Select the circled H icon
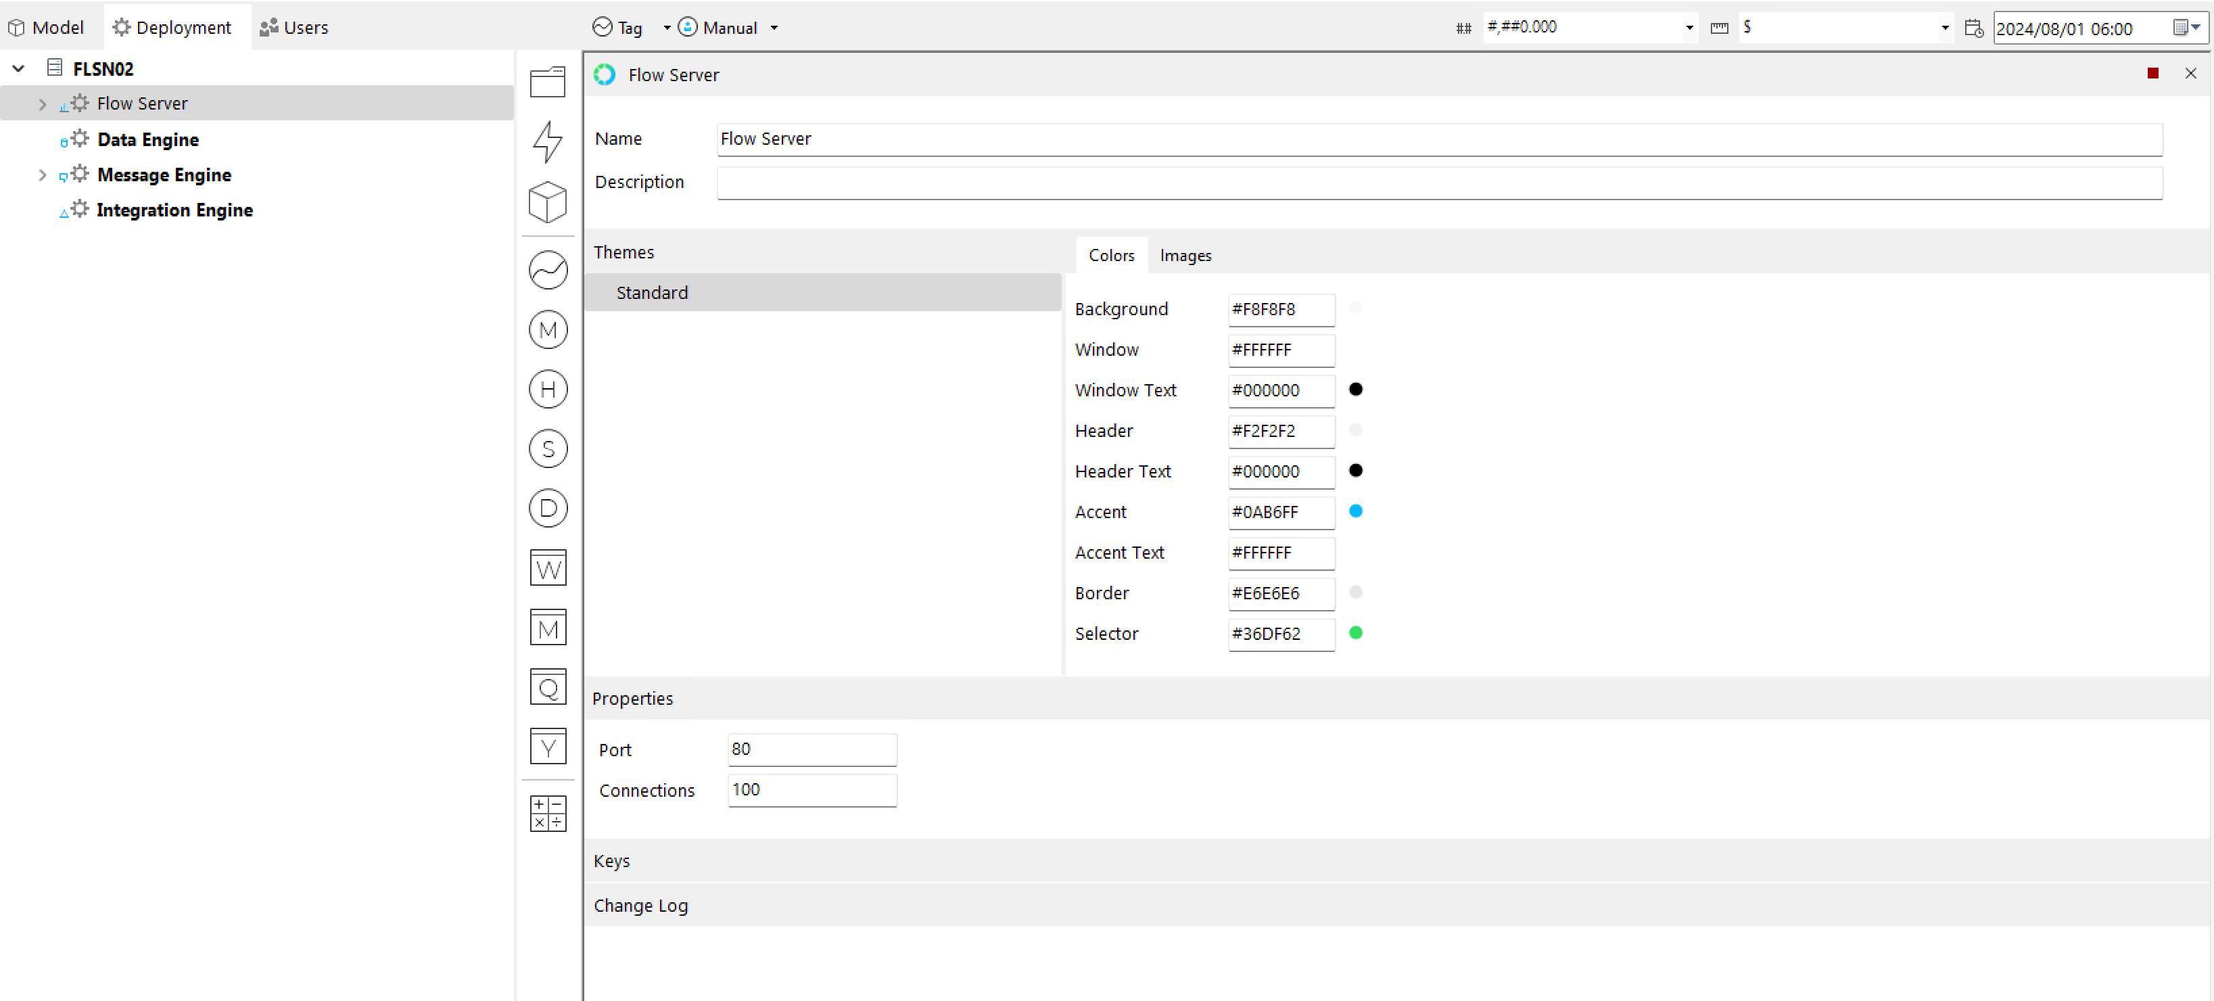Screen dimensions: 2214x1001 click(x=548, y=389)
